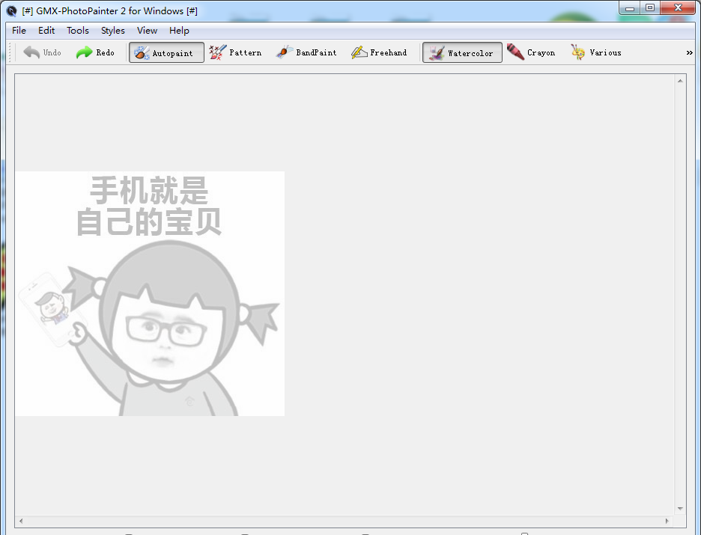Click the vertical scrollbar down arrow
Screen dimensions: 701x535
(680, 509)
